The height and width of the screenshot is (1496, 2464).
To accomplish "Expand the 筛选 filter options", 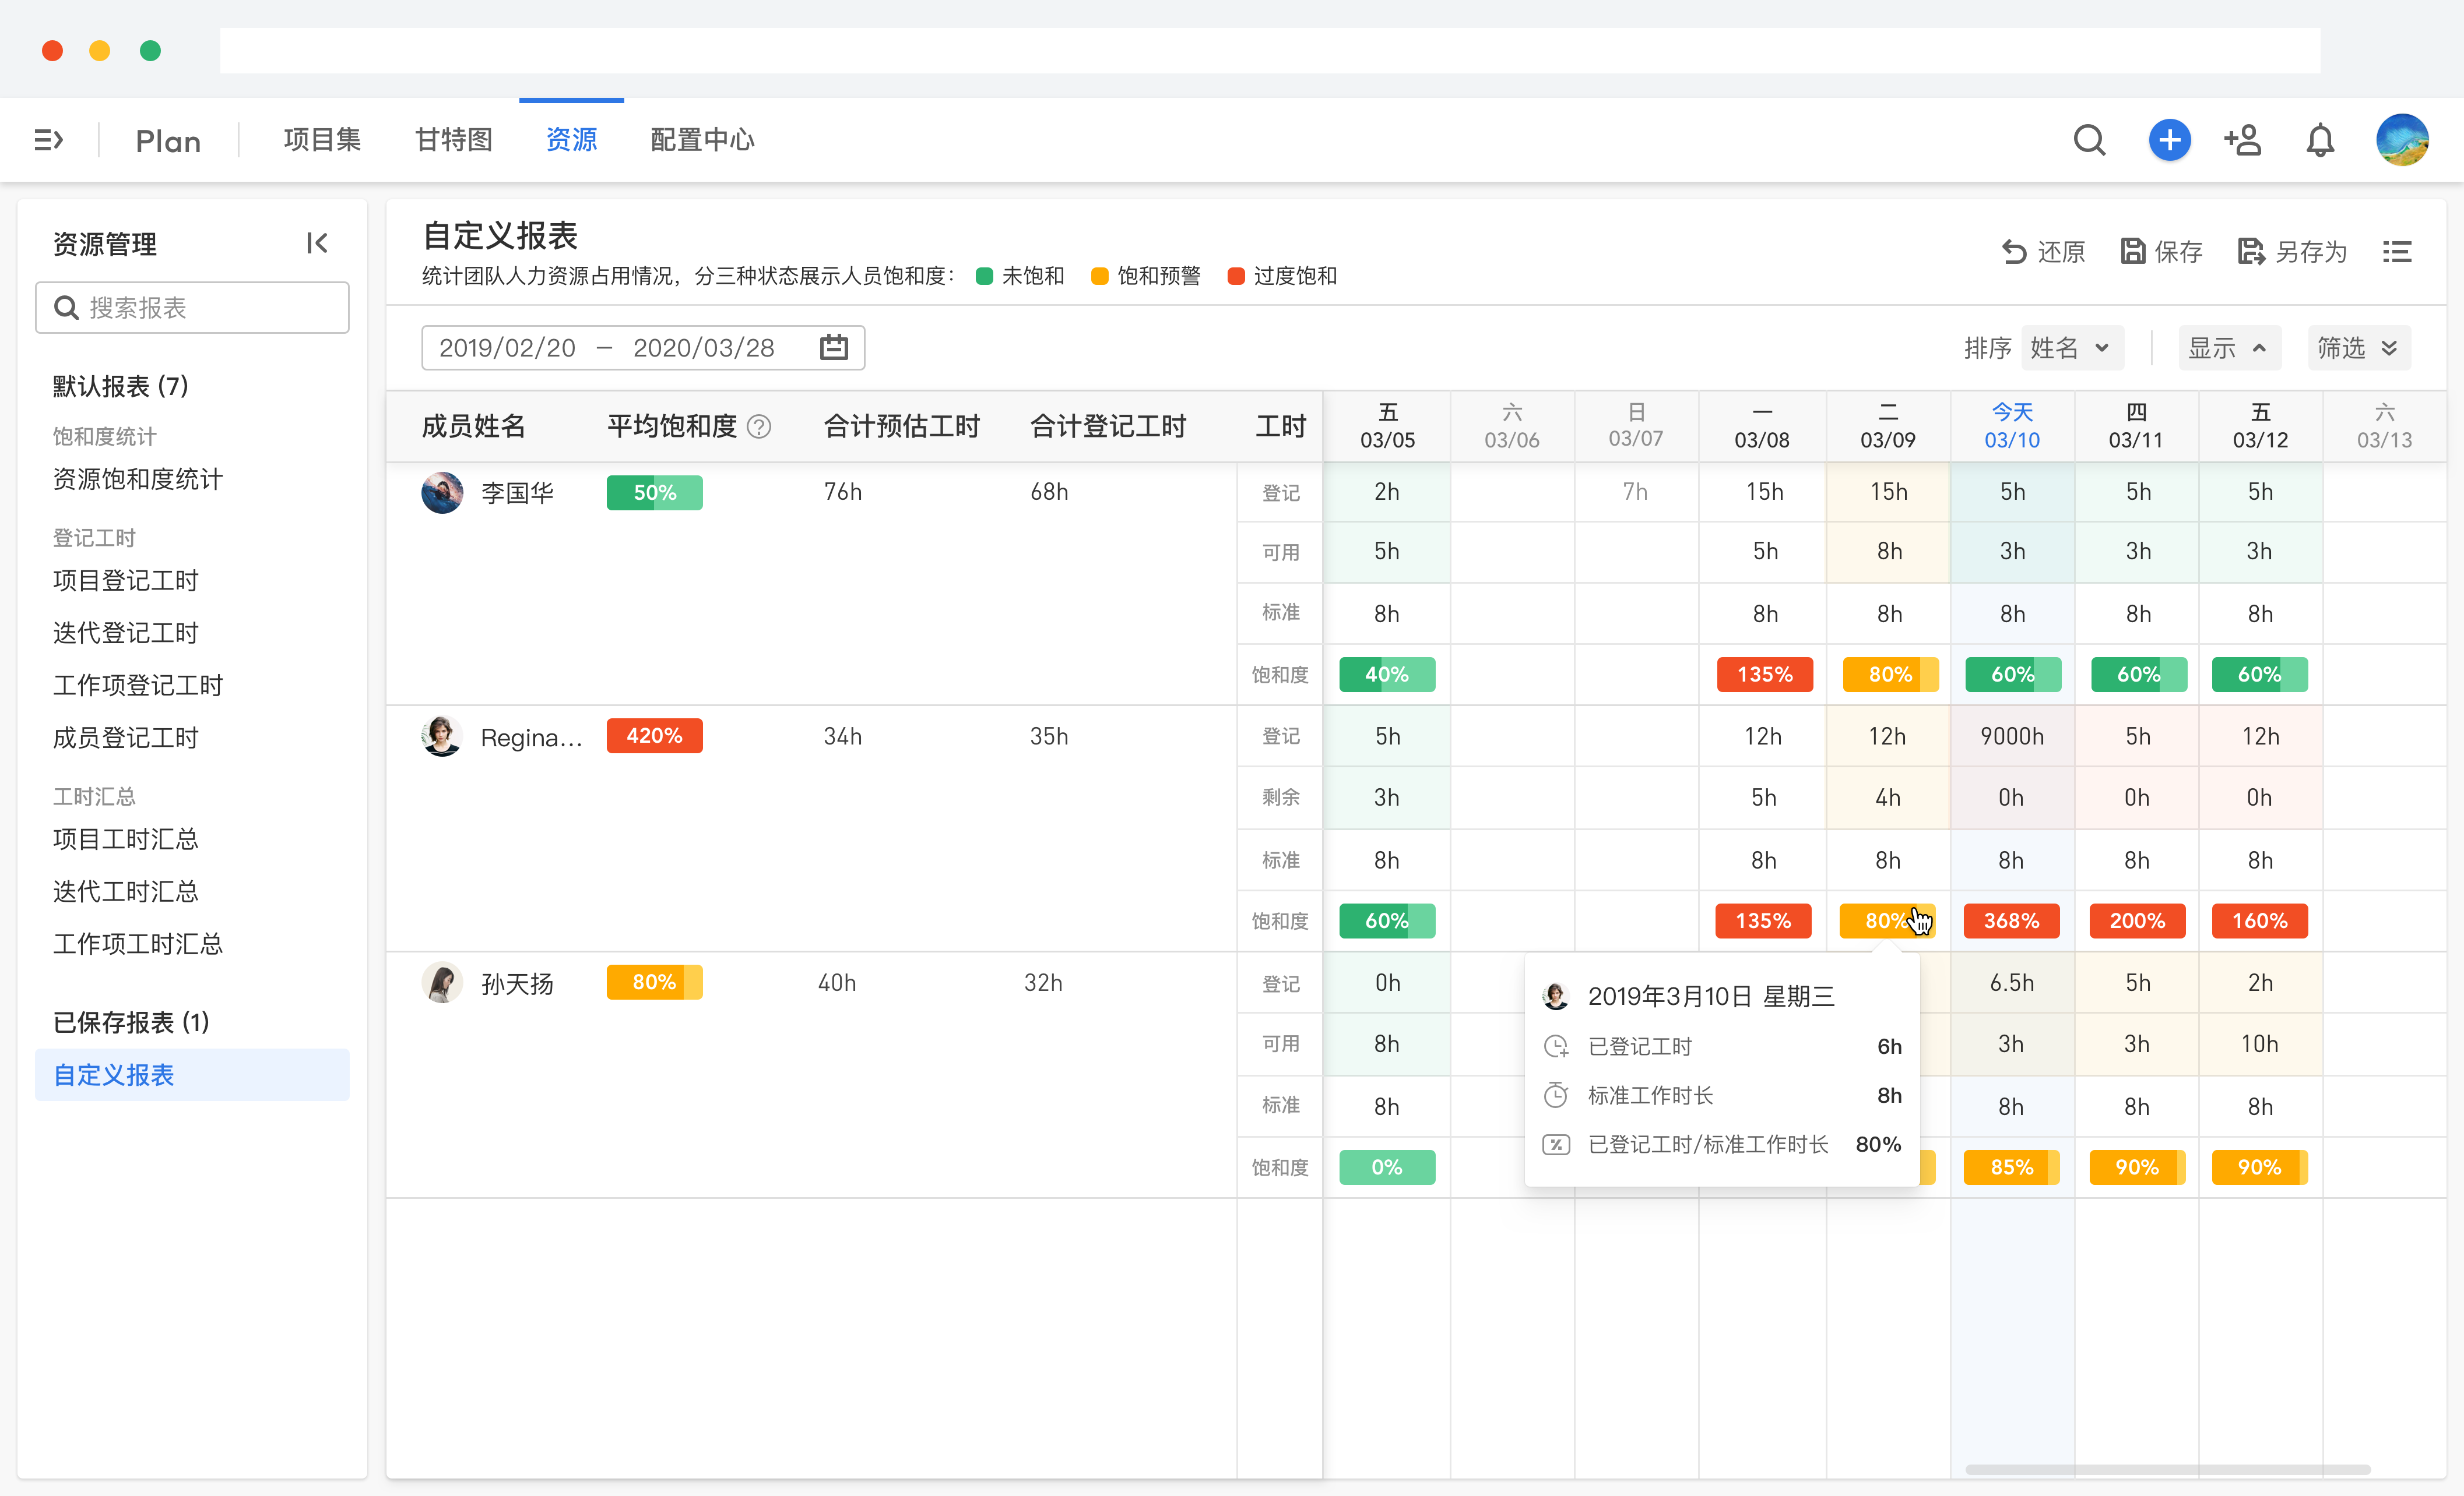I will pyautogui.click(x=2357, y=347).
